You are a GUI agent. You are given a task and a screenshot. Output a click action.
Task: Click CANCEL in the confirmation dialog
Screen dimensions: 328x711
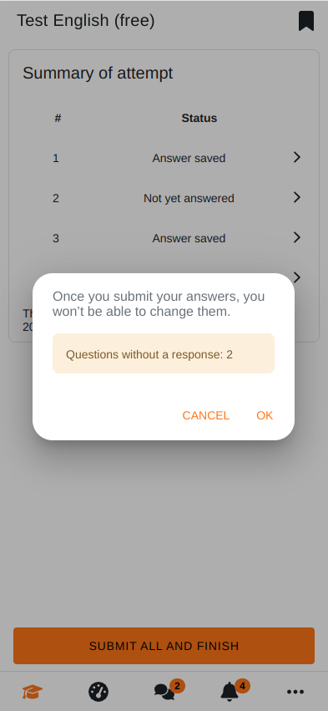coord(205,416)
